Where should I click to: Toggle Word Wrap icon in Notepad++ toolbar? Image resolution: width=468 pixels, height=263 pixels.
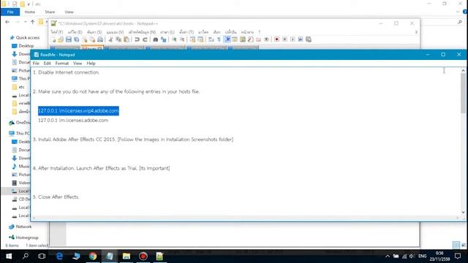click(x=211, y=39)
